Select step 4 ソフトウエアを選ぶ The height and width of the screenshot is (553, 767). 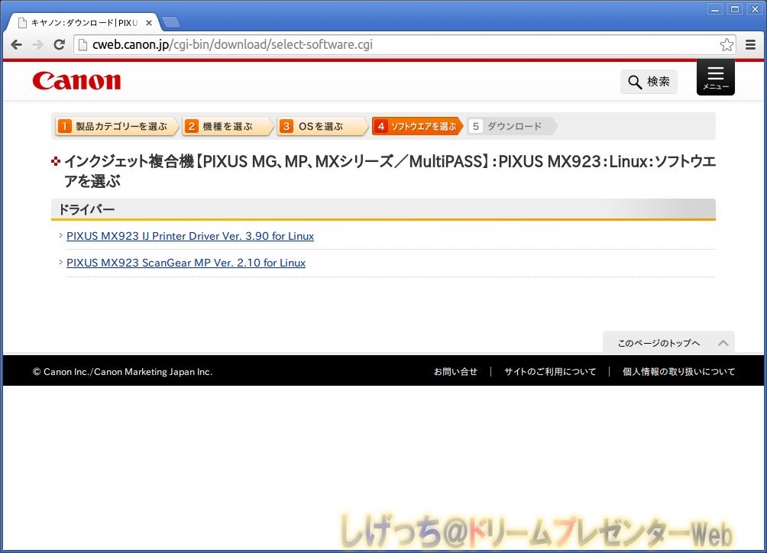[417, 126]
